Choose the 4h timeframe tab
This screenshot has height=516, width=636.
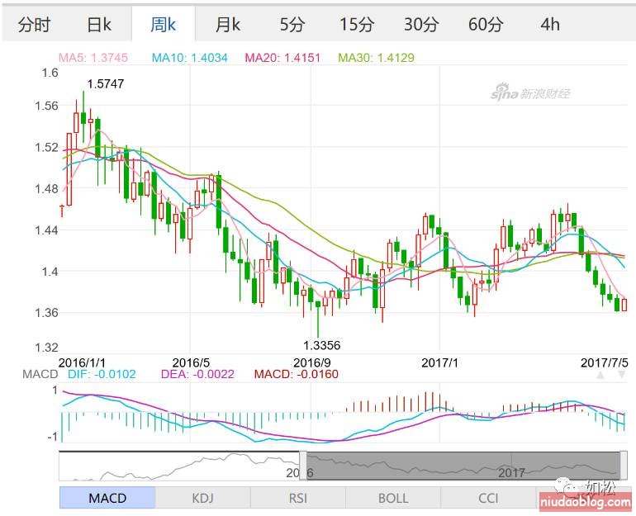(x=550, y=25)
